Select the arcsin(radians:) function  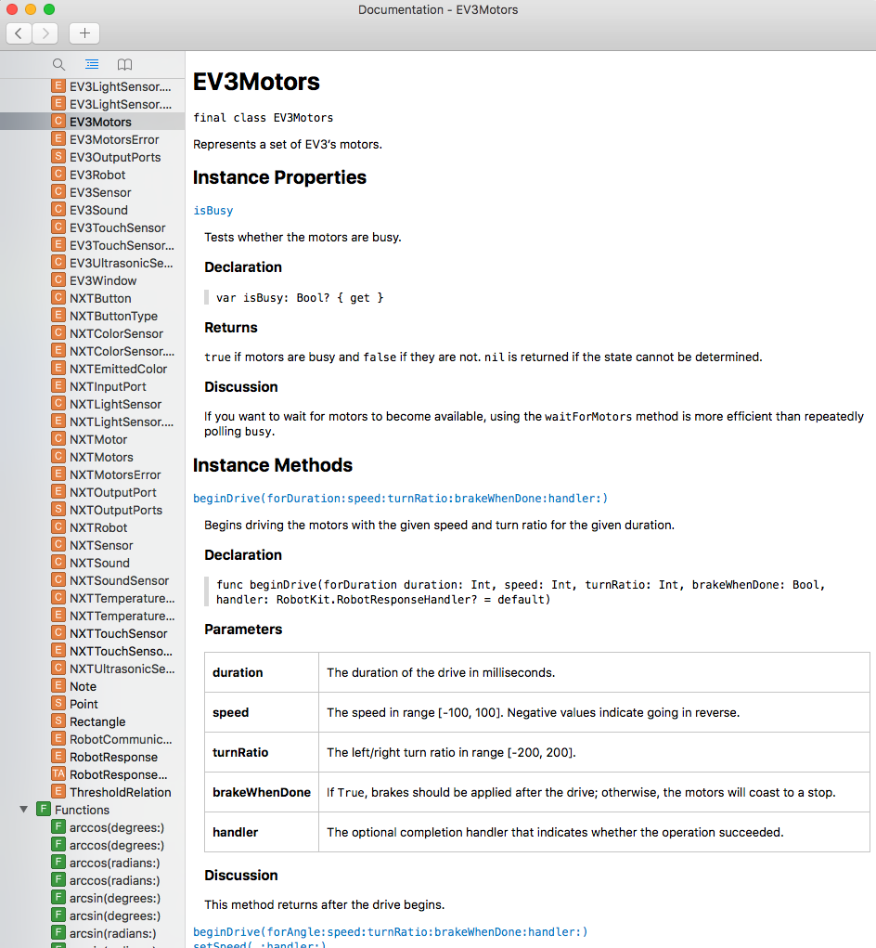[x=112, y=933]
